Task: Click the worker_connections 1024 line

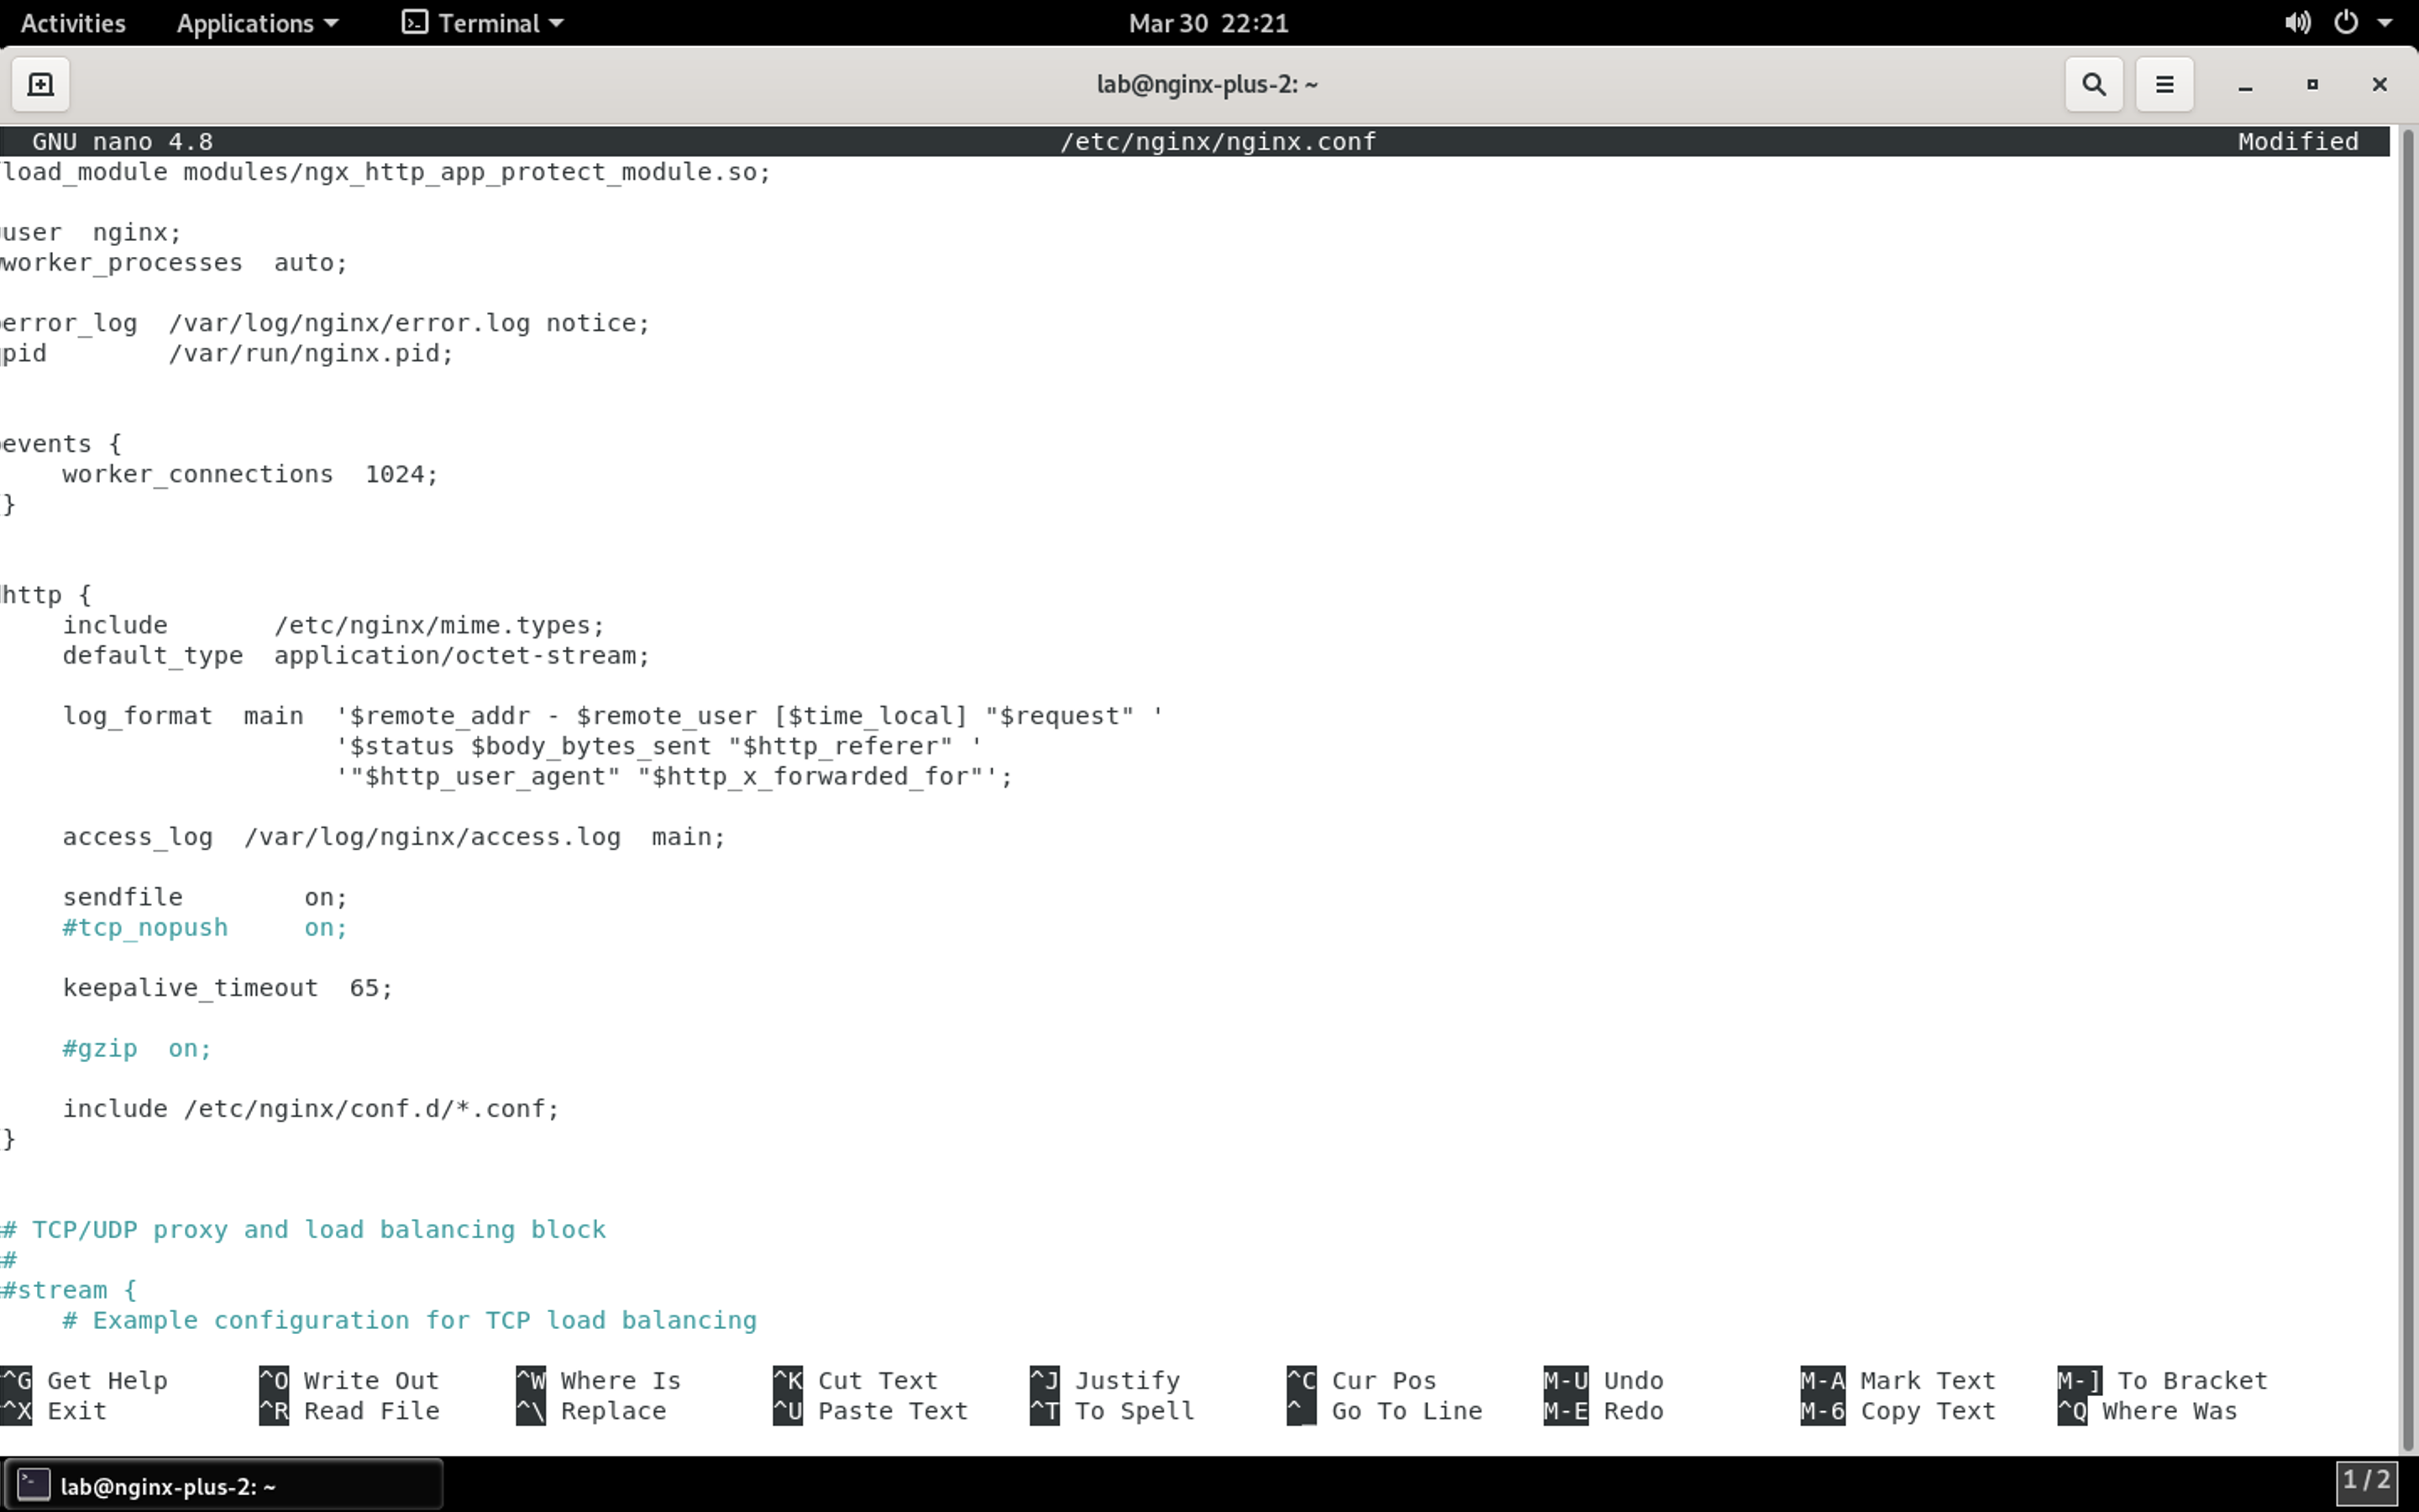Action: tap(250, 474)
